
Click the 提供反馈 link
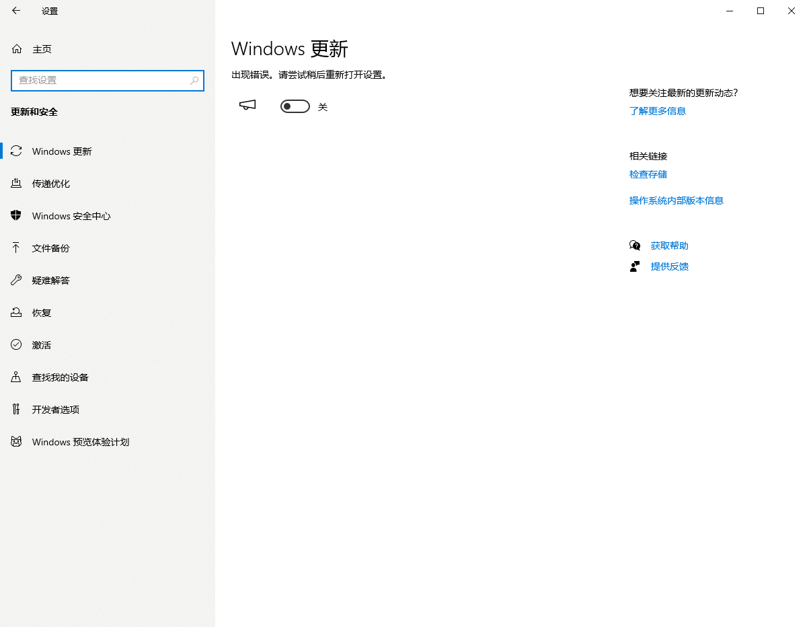pos(670,266)
